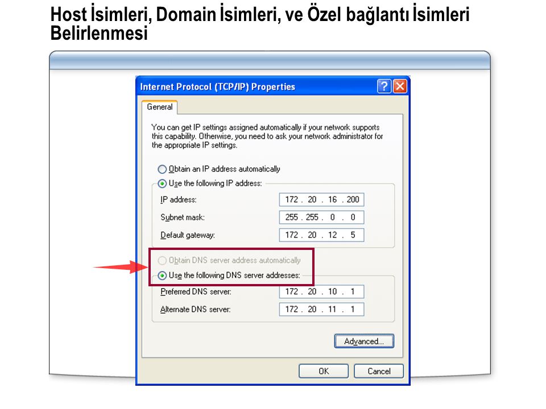
Task: Click the Subnet mask field
Action: 321,218
